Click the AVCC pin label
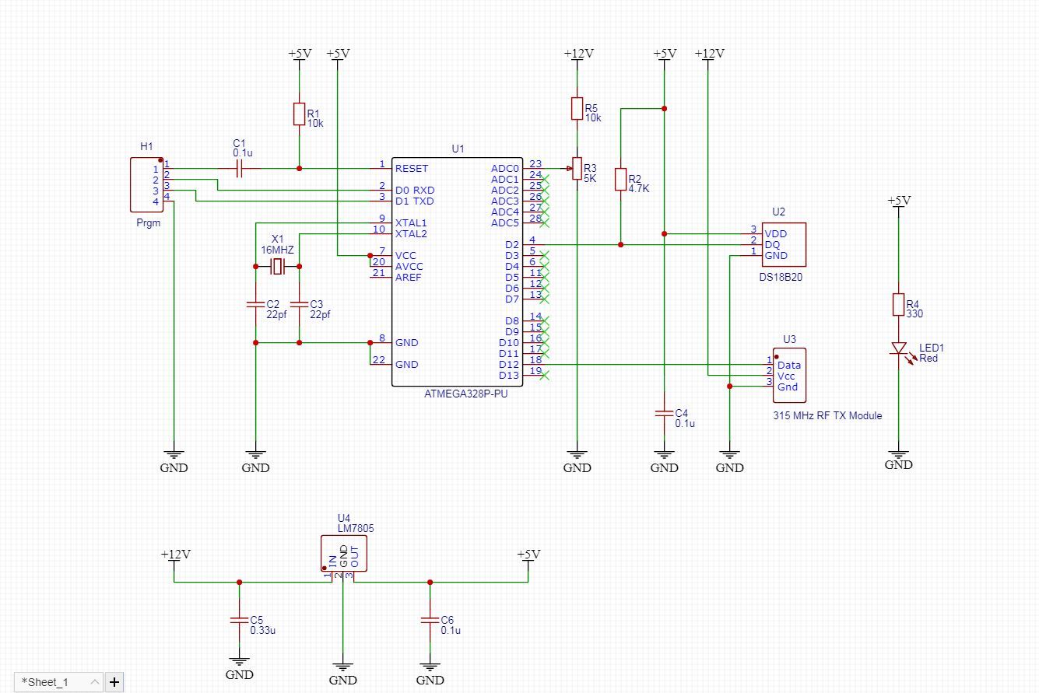Screen dimensions: 1039x693 tap(409, 266)
